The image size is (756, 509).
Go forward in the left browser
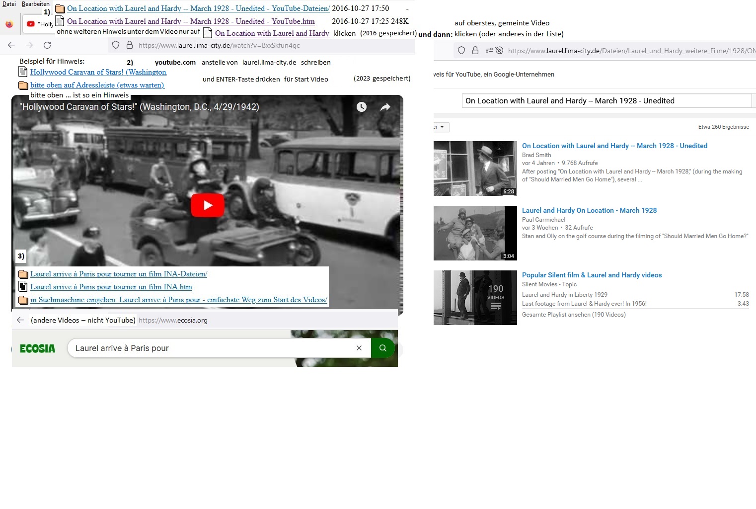(x=29, y=45)
